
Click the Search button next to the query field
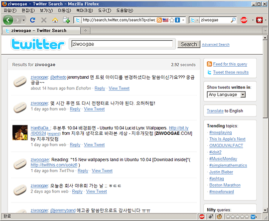pyautogui.click(x=189, y=44)
